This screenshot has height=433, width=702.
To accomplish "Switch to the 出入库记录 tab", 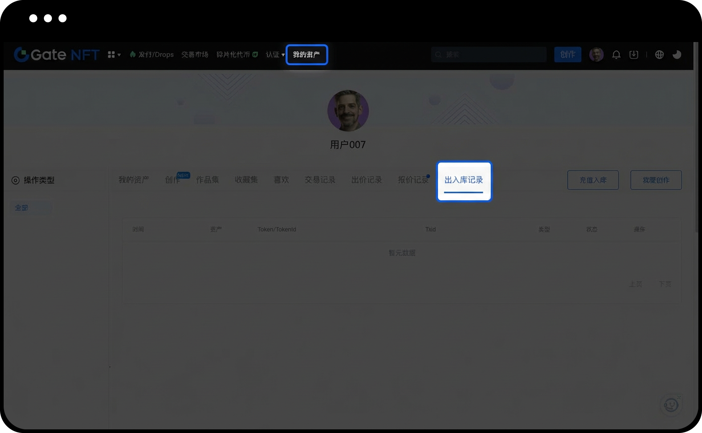I will [x=464, y=180].
